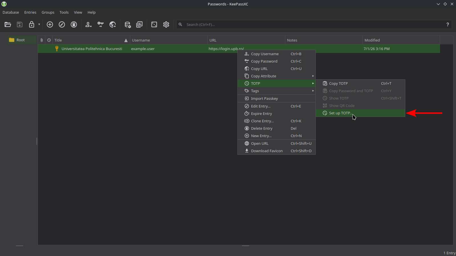Sort entries by Notes column header
Viewport: 456px width, 256px height.
coord(324,40)
